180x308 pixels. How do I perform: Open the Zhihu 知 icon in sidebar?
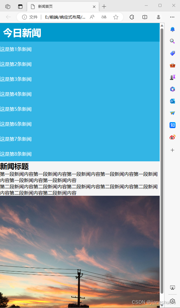[172, 125]
